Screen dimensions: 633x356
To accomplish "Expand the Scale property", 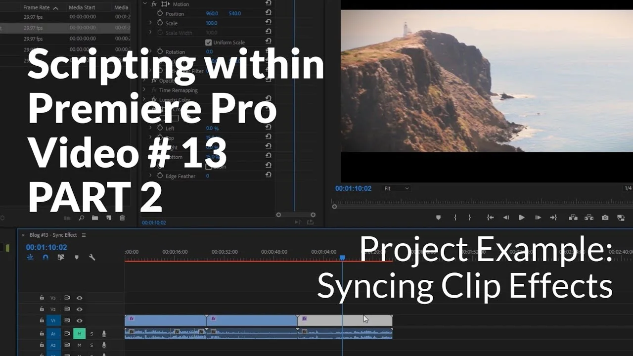I will coord(151,23).
